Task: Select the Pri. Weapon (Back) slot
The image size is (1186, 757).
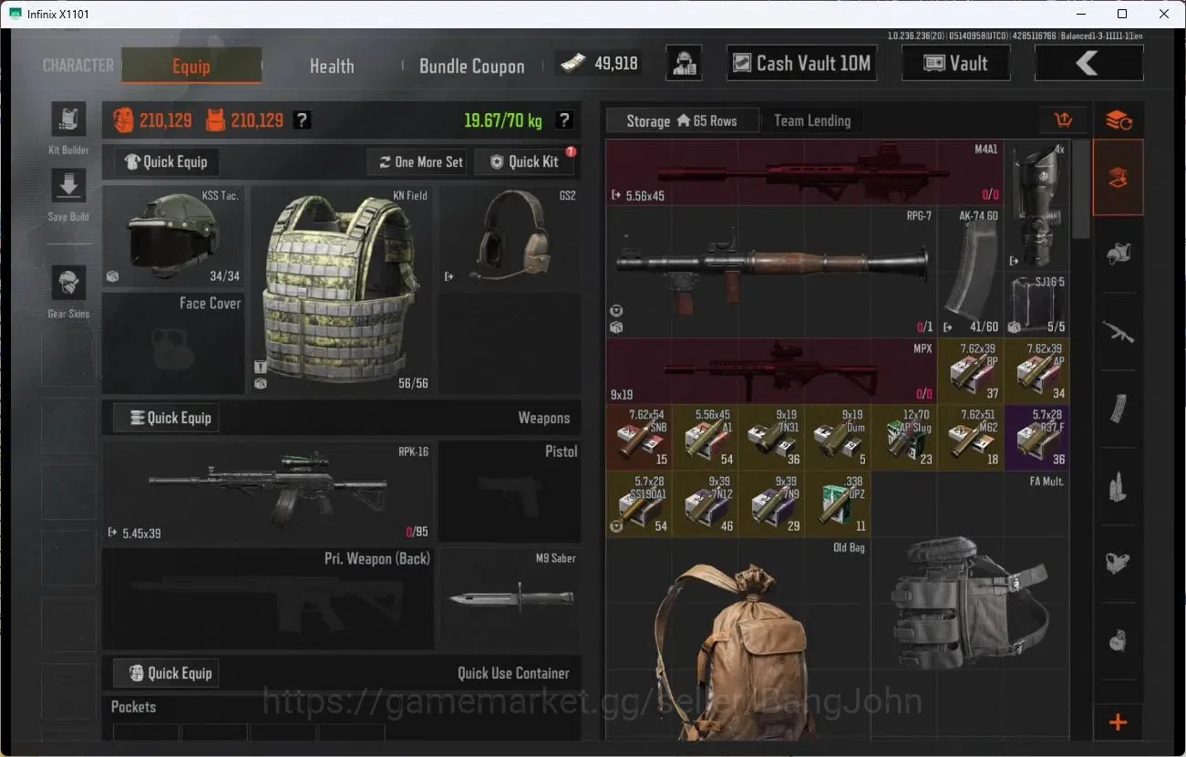Action: pos(268,598)
